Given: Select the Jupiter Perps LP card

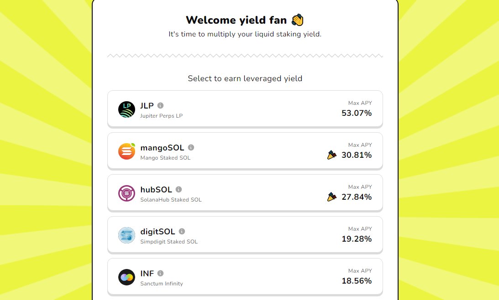Looking at the screenshot, I should tap(245, 109).
